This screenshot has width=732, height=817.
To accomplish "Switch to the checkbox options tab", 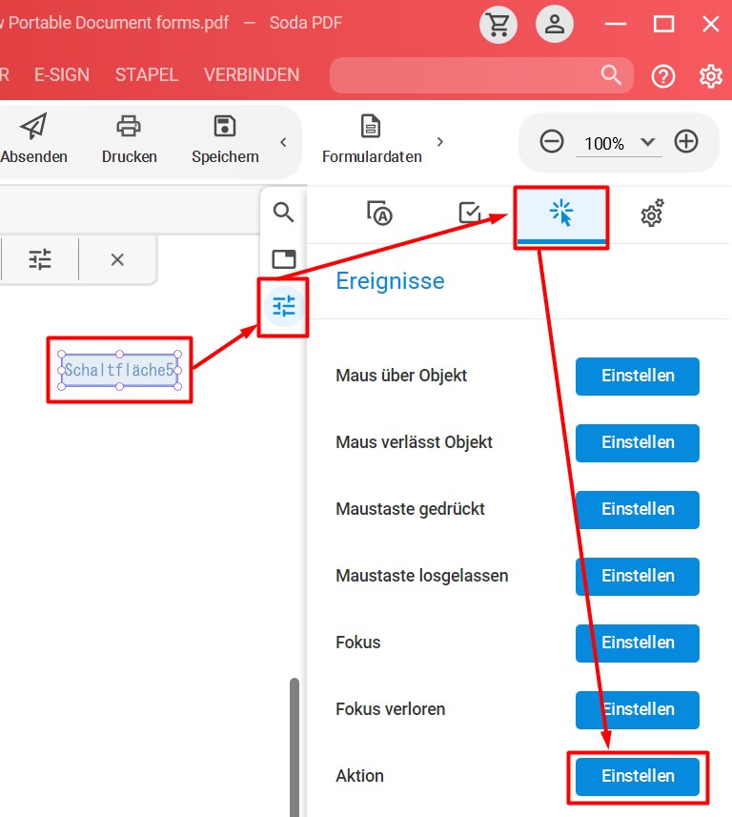I will click(470, 213).
